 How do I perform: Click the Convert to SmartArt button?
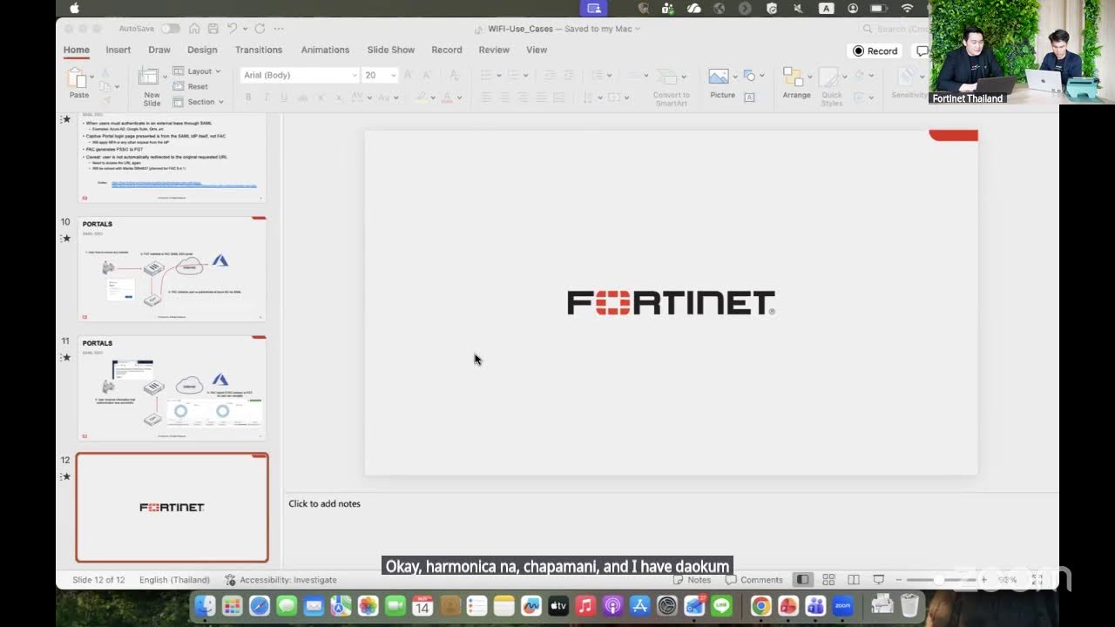(671, 87)
